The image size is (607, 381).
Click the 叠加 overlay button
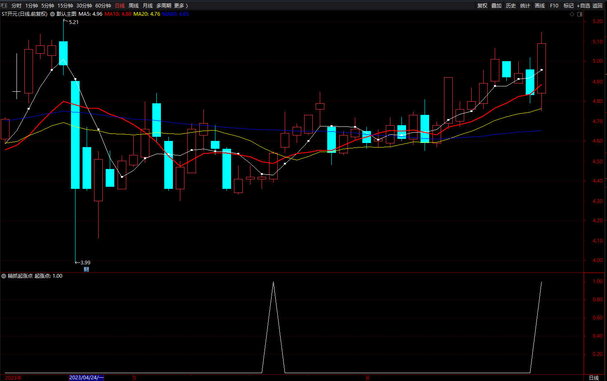point(496,6)
